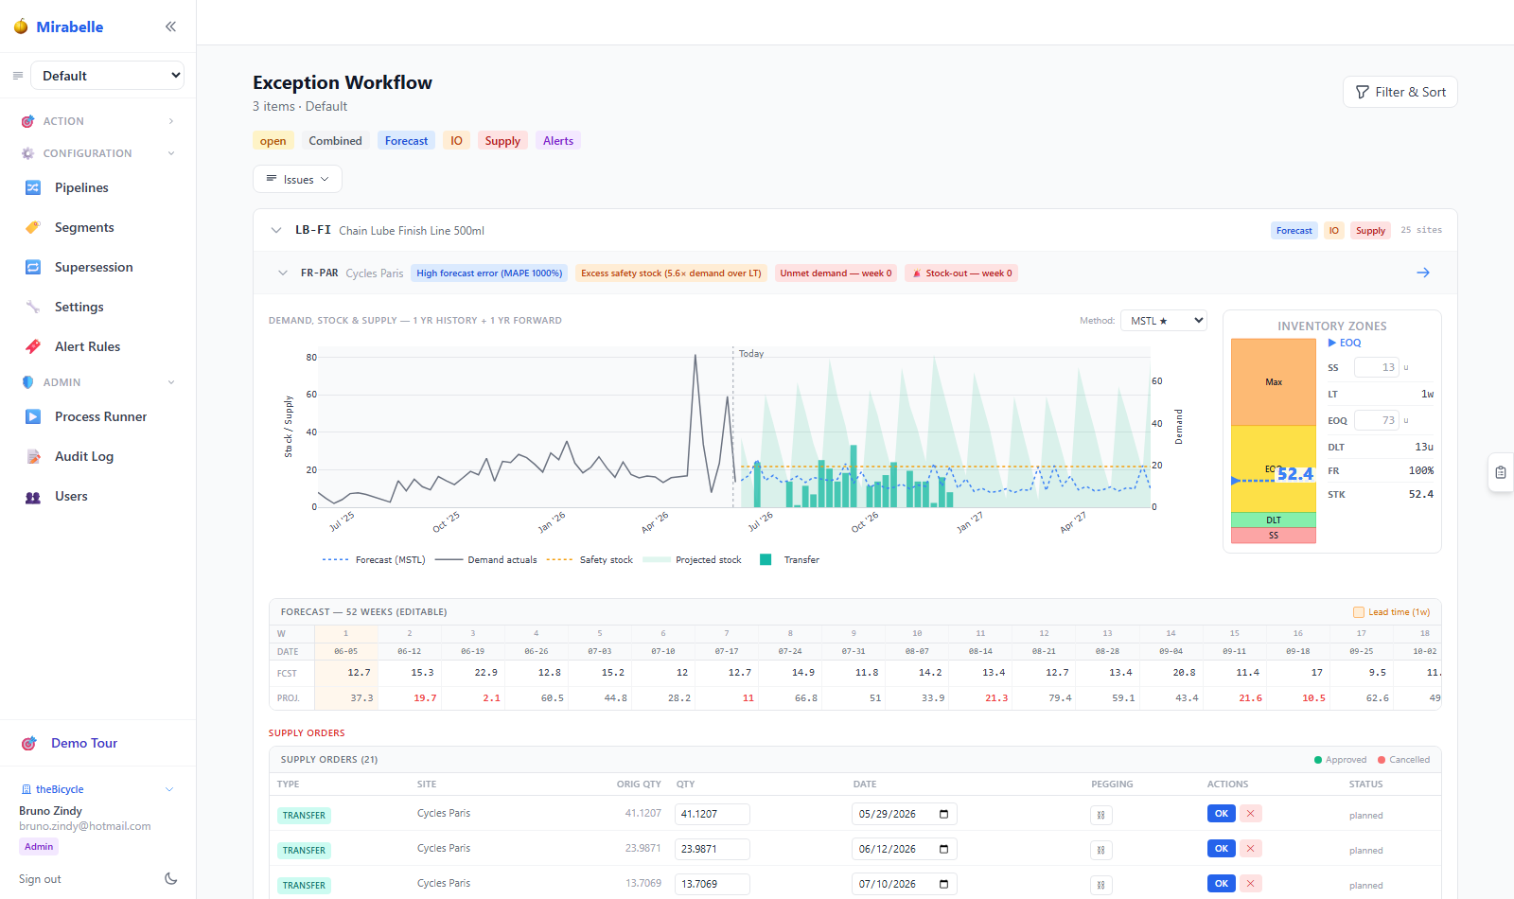
Task: Toggle the open status filter chip
Action: 273,141
